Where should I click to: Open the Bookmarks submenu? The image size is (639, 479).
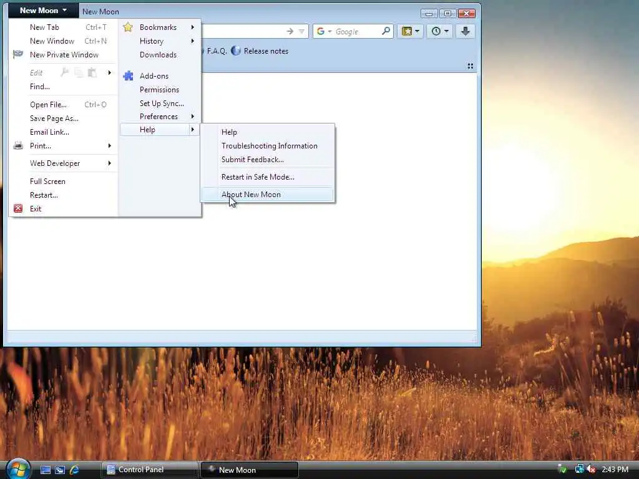point(158,27)
